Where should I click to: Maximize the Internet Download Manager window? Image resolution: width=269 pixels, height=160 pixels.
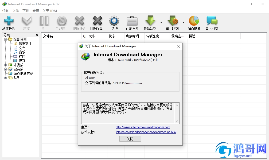pos(250,4)
